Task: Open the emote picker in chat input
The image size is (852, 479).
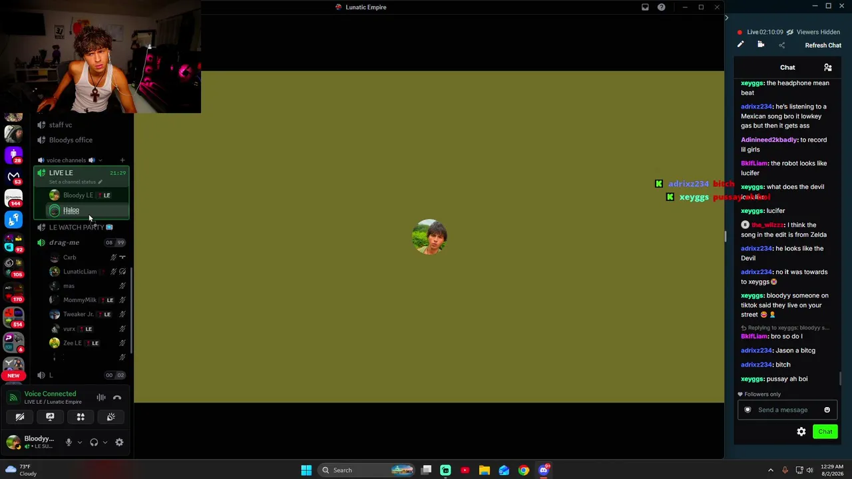Action: point(827,410)
